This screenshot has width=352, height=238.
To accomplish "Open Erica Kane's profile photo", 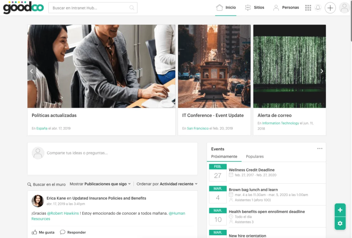I will click(x=37, y=201).
